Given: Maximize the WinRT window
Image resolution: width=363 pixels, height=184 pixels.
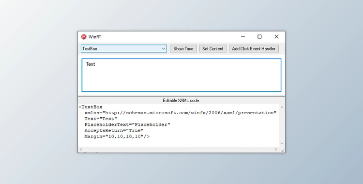Looking at the screenshot, I should coord(259,37).
